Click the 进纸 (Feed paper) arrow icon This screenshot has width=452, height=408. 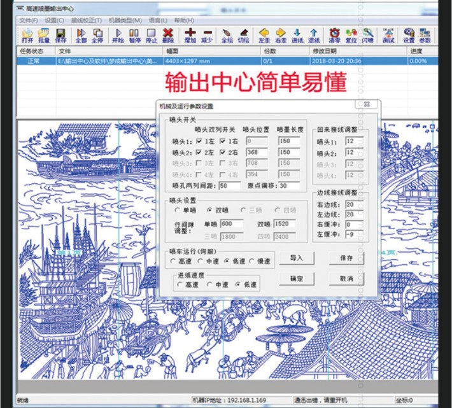click(x=297, y=35)
